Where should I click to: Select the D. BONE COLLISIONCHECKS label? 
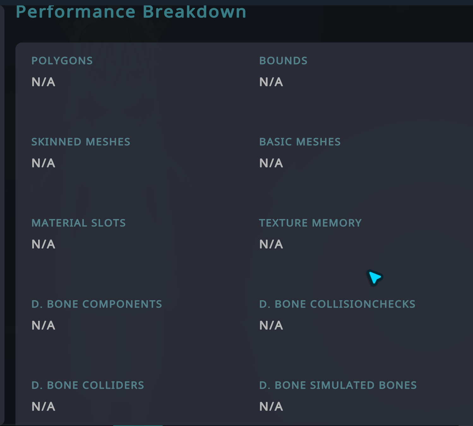click(x=337, y=304)
